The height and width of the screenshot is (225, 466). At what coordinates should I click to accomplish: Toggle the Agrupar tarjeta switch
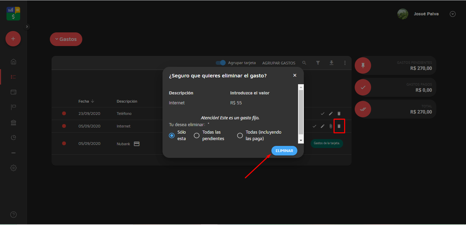point(221,63)
